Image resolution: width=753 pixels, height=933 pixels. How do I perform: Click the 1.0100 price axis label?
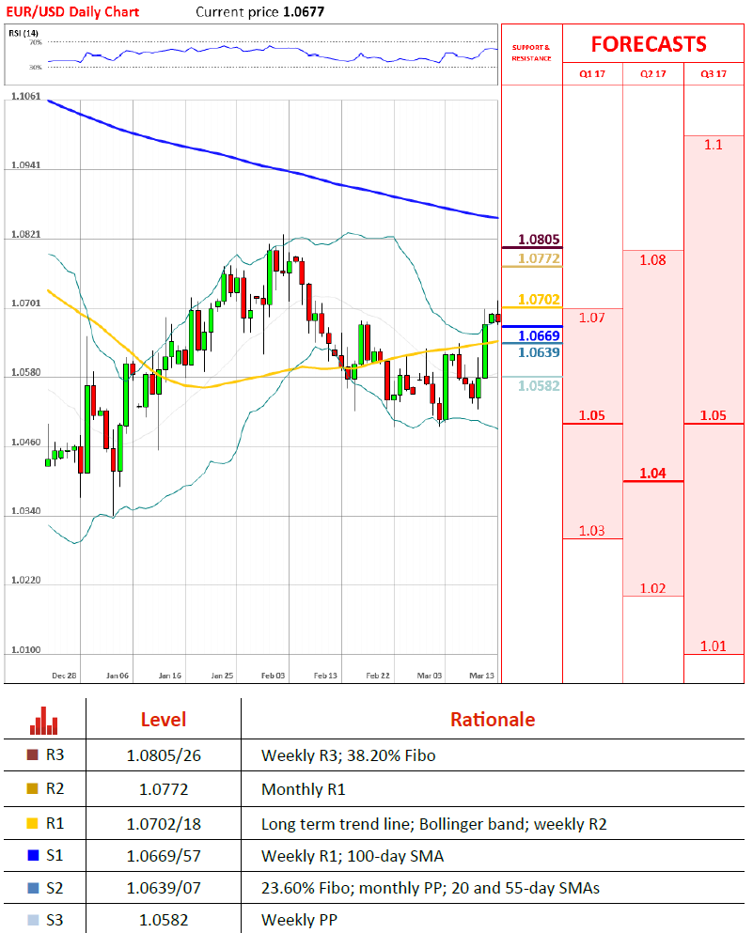pos(26,650)
